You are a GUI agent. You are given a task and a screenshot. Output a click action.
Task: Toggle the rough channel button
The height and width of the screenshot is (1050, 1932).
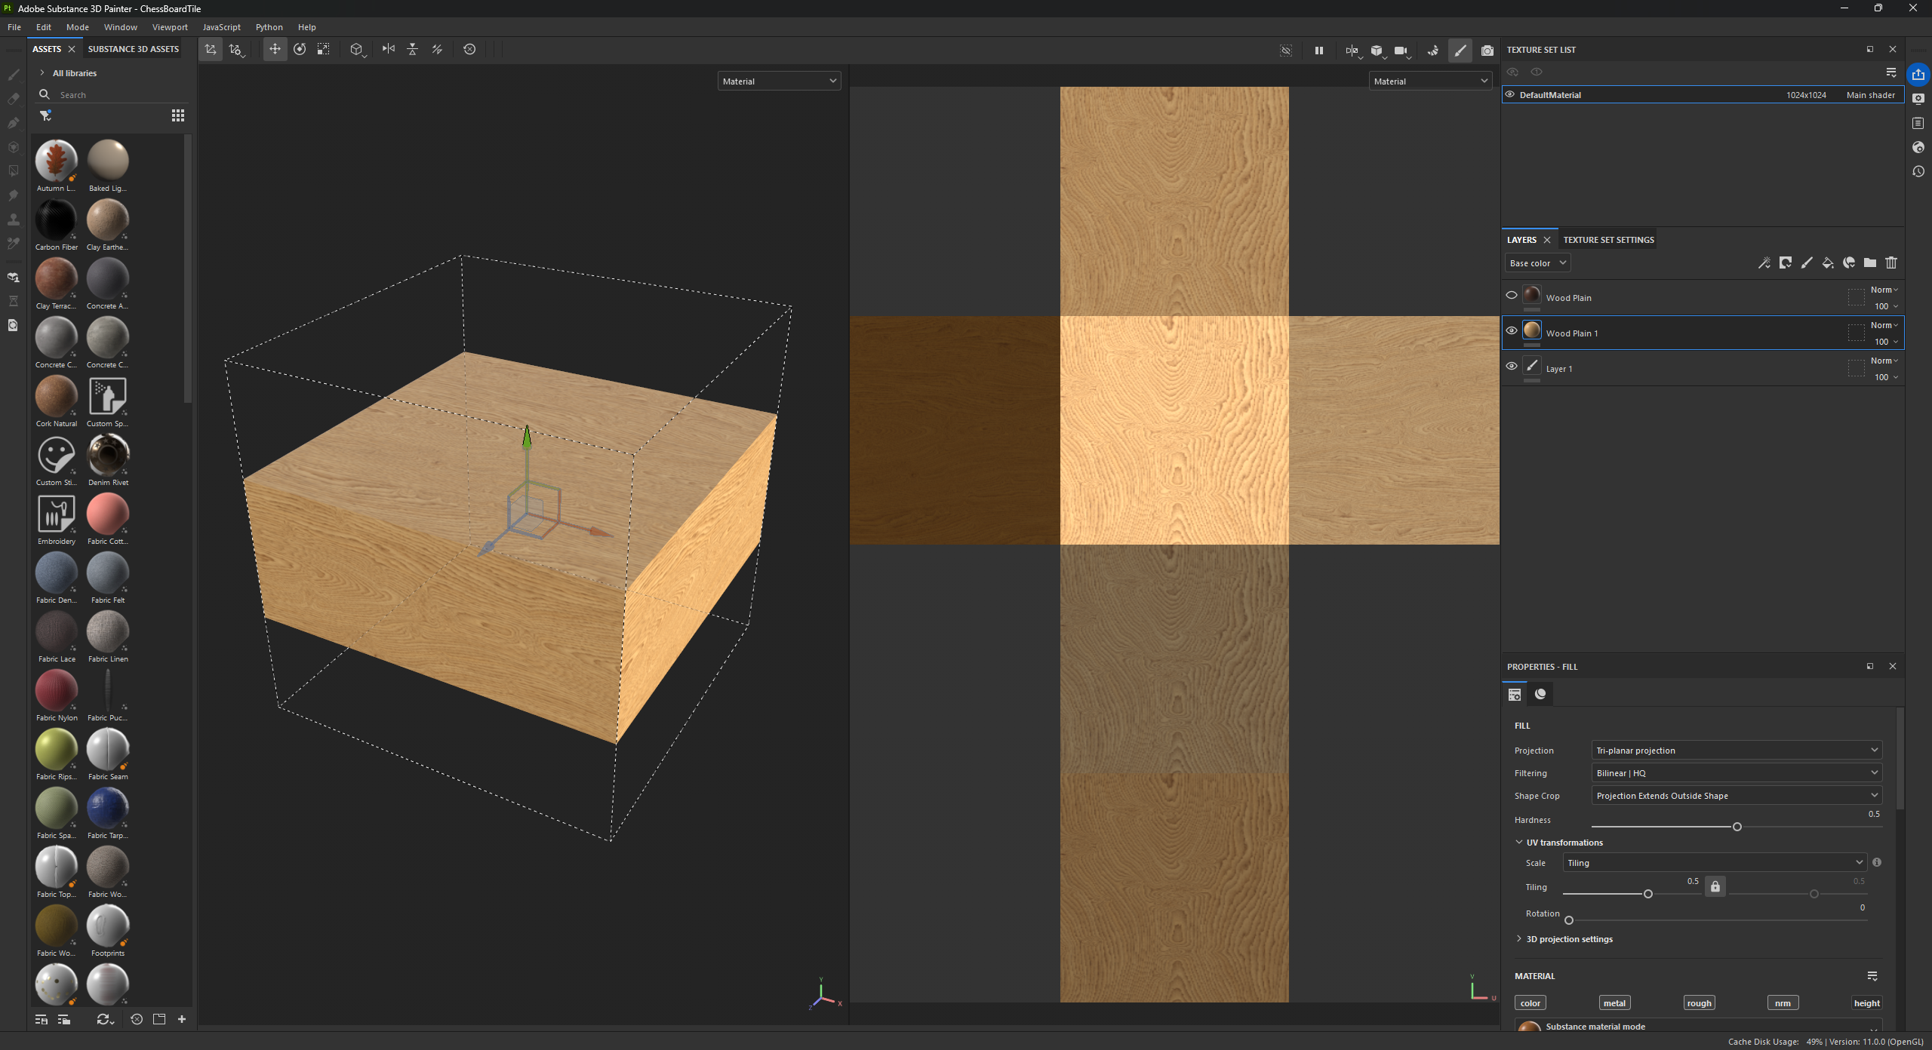(x=1698, y=1002)
